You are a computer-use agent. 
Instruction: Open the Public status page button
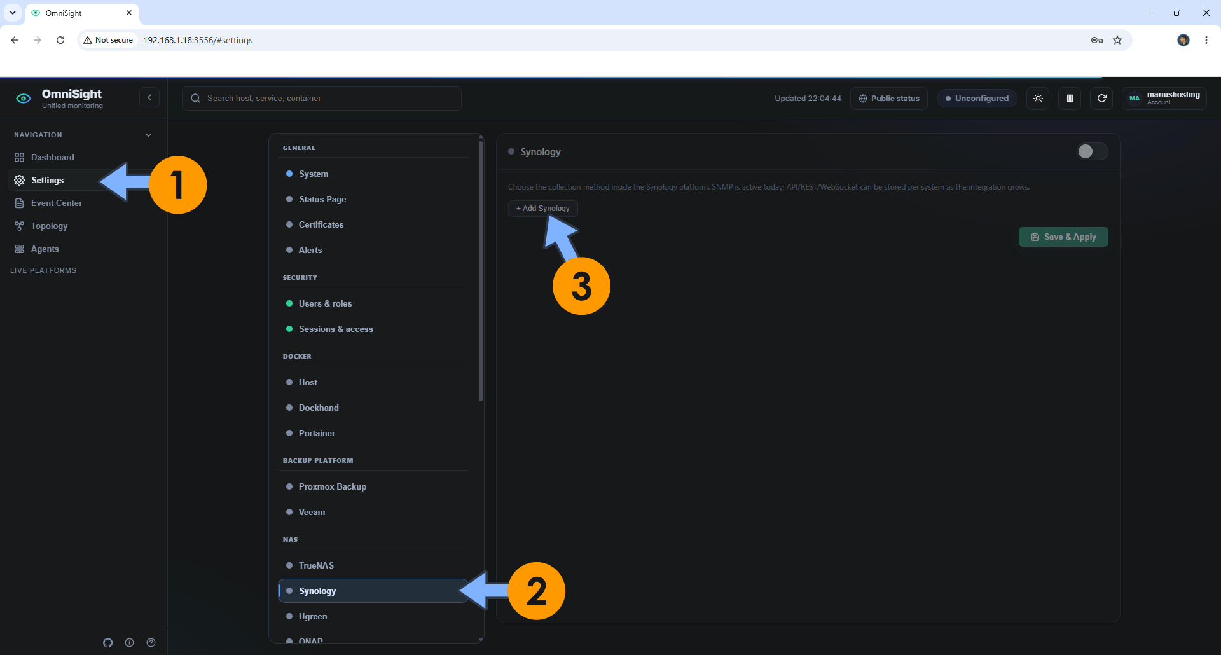(889, 99)
